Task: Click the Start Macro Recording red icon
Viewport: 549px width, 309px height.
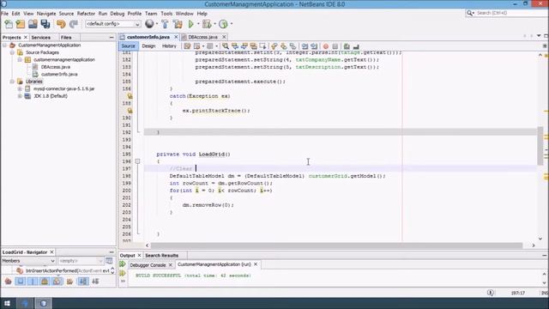Action: [326, 46]
